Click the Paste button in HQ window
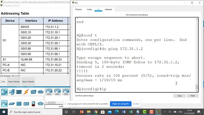 (x=193, y=96)
